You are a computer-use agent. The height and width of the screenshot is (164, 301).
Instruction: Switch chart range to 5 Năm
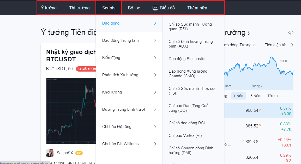(256, 96)
